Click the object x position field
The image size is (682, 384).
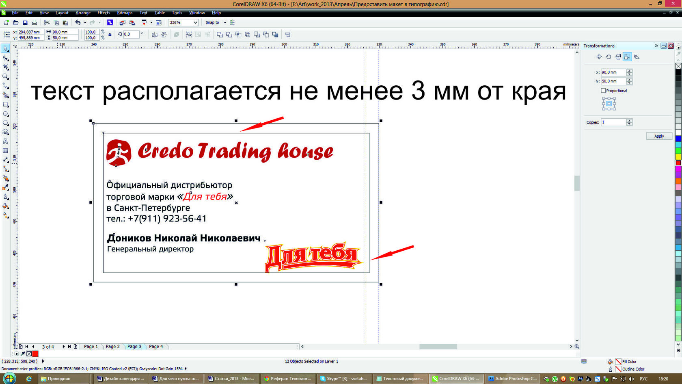point(31,32)
